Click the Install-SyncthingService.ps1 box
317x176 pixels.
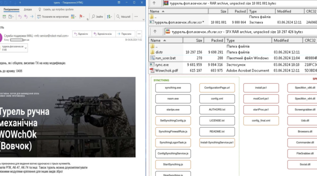tap(217, 142)
